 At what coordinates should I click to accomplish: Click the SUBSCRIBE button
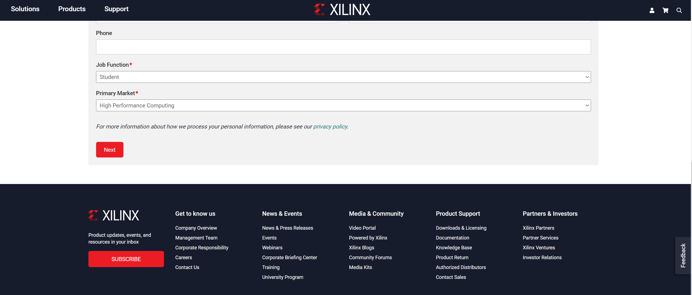click(x=126, y=259)
